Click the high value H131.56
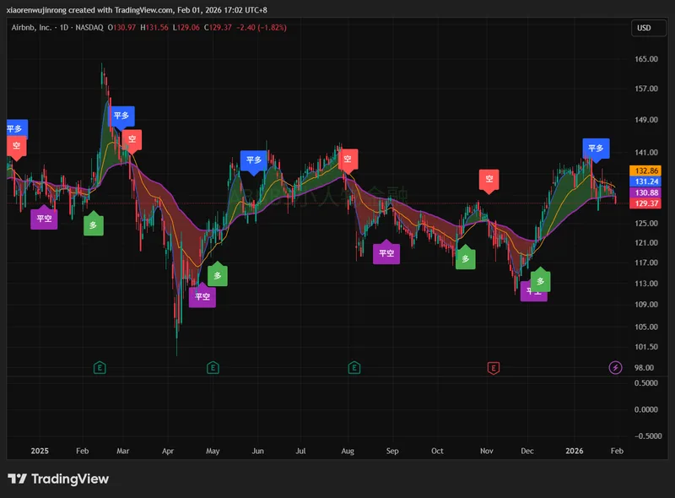The height and width of the screenshot is (498, 675). 154,28
